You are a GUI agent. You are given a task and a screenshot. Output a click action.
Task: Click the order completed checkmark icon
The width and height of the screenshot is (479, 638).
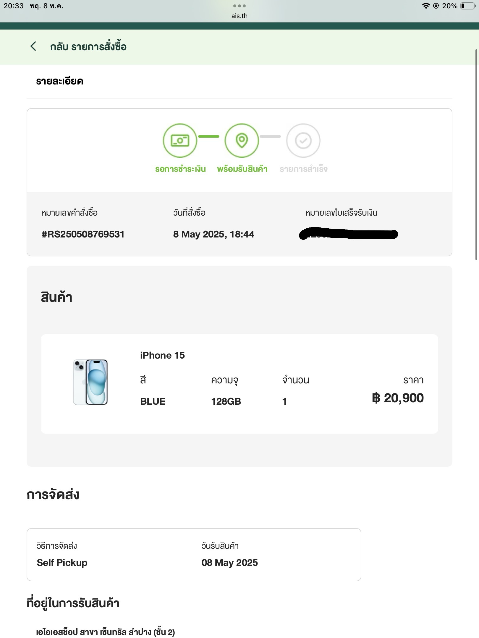pos(303,141)
